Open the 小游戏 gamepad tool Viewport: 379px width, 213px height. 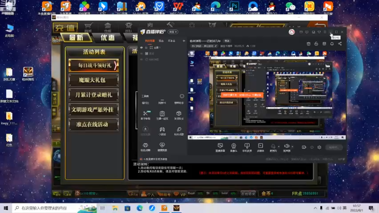point(162,131)
